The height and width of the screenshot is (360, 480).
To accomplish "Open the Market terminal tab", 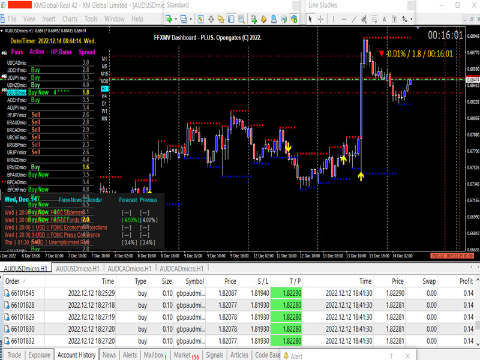I will tap(186, 355).
